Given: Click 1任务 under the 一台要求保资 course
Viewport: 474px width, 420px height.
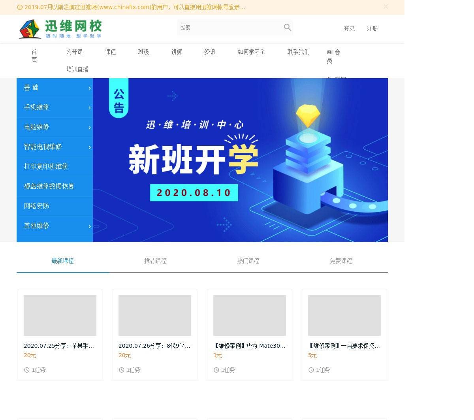Looking at the screenshot, I should (323, 370).
